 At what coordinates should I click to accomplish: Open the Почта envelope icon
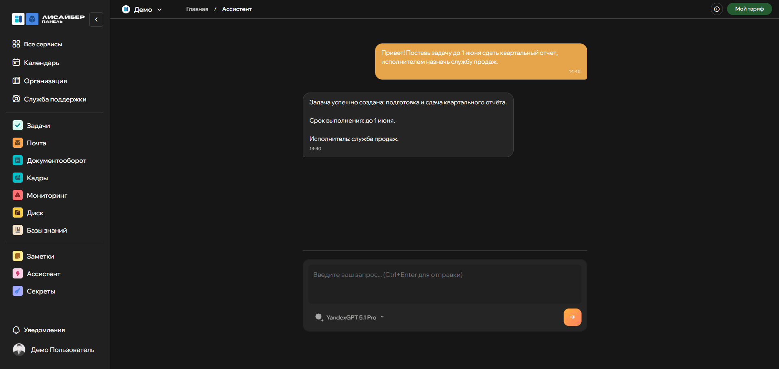(x=17, y=143)
